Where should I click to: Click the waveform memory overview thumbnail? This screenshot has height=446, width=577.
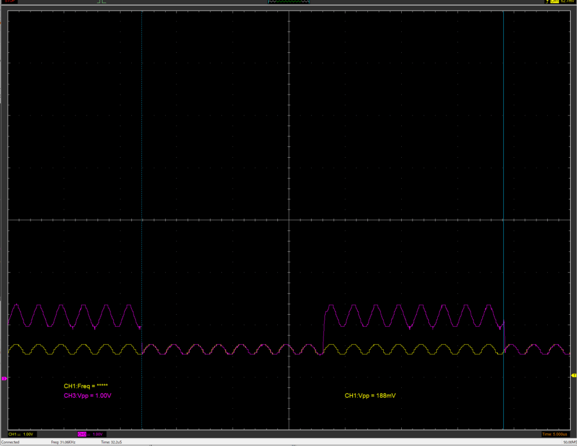288,2
